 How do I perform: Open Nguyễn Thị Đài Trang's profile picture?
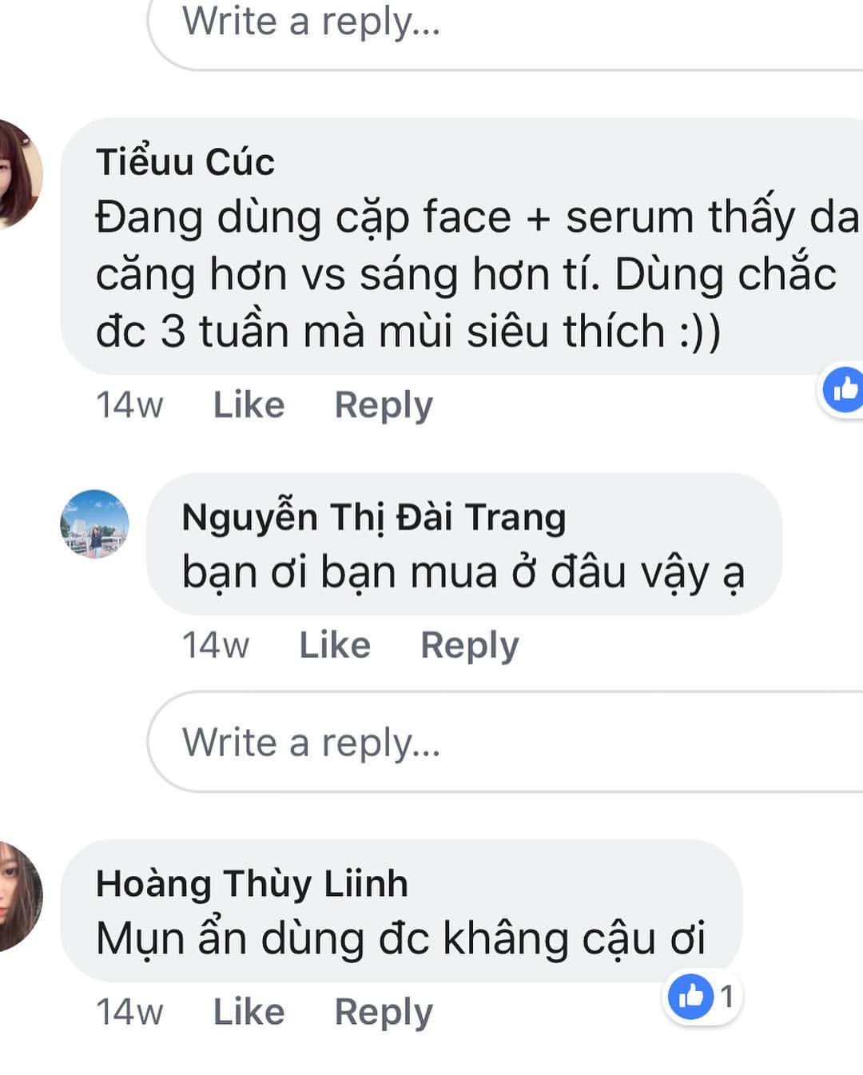94,524
